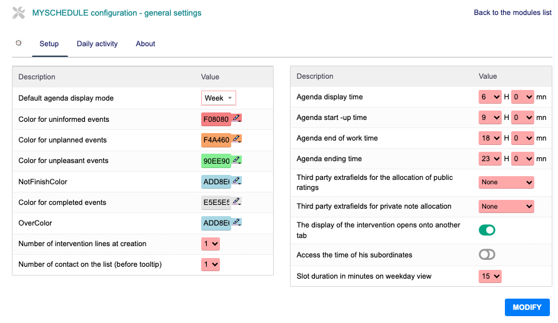Screen dimensions: 558x323
Task: Enable access the time of subordinates
Action: coord(487,254)
